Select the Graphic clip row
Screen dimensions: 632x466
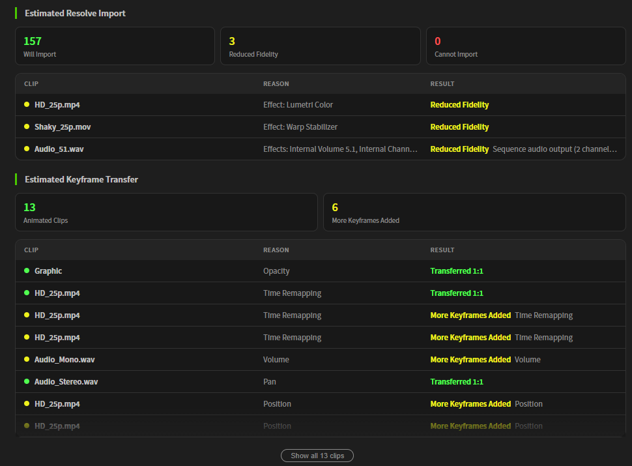click(321, 271)
